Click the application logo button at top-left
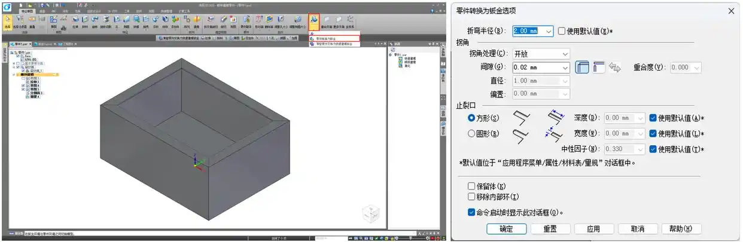Screen dimensions: 743x242 tap(7, 6)
